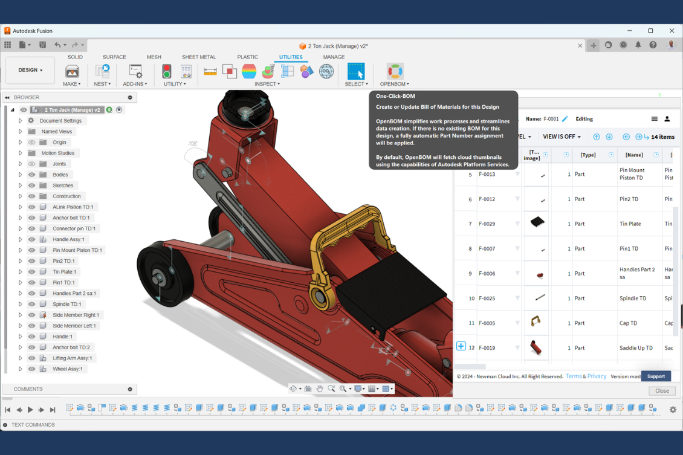The height and width of the screenshot is (455, 683).
Task: Open the Add-Ins scripts icon
Action: pos(135,71)
